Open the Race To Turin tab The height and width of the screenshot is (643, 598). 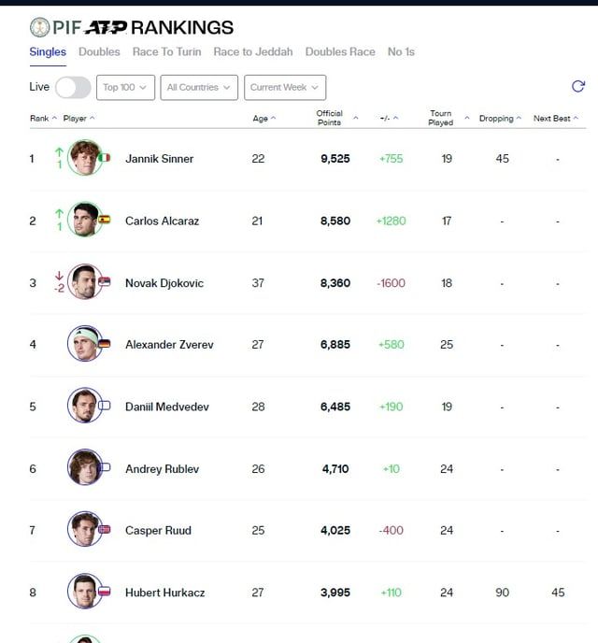[x=166, y=52]
